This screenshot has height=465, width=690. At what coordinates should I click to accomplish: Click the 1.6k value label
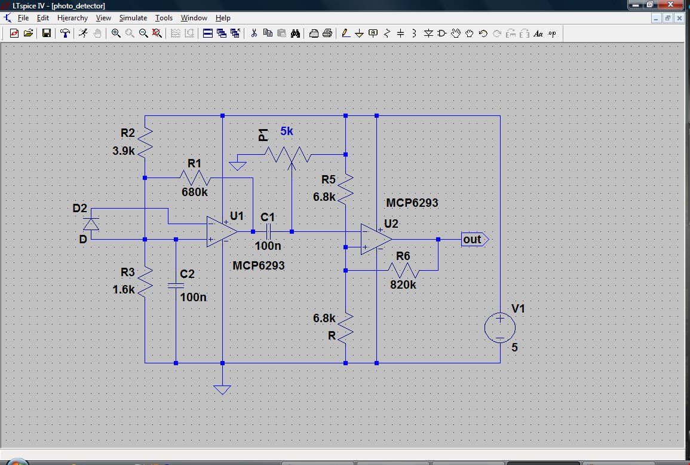click(124, 290)
